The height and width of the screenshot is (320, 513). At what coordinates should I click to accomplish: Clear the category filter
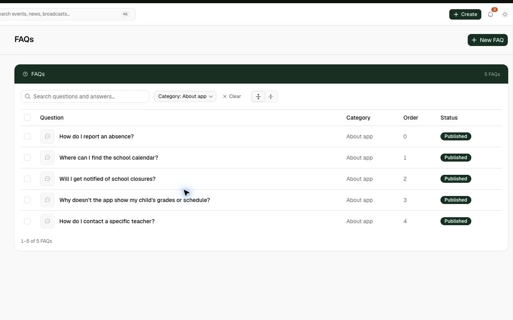[232, 96]
